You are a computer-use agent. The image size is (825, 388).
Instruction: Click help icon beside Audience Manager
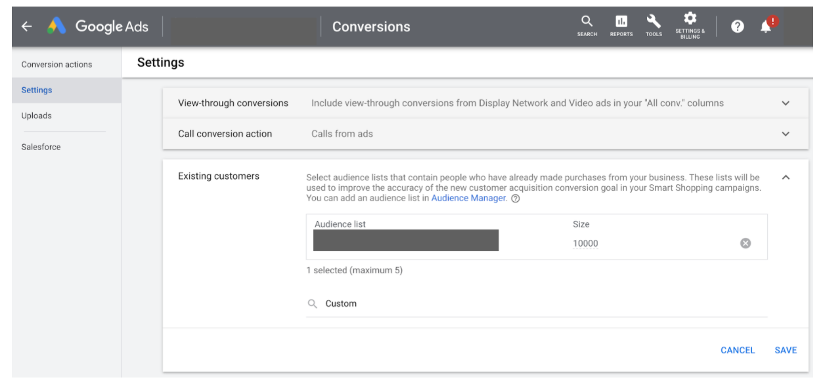[515, 199]
